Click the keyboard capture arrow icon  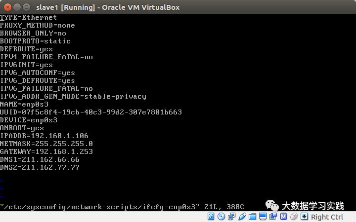304,217
